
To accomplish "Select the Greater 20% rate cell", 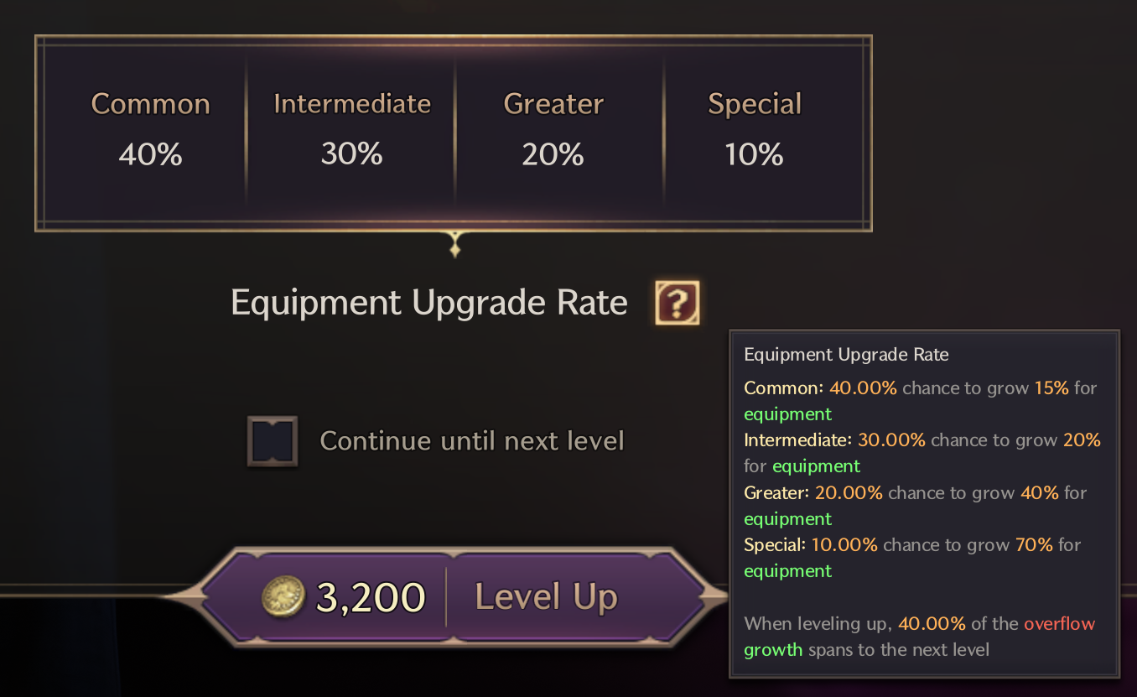I will click(553, 130).
